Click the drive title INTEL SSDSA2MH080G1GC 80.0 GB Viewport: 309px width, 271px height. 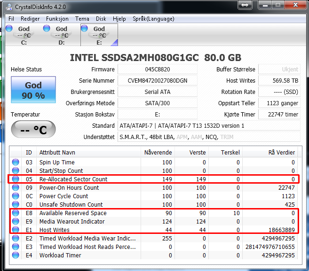(156, 58)
